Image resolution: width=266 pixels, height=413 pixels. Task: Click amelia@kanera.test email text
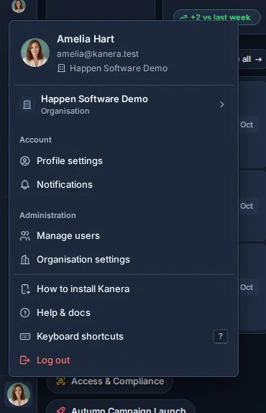[x=98, y=54]
